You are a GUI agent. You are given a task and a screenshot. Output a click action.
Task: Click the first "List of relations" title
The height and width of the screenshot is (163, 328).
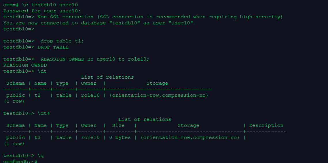pyautogui.click(x=107, y=77)
